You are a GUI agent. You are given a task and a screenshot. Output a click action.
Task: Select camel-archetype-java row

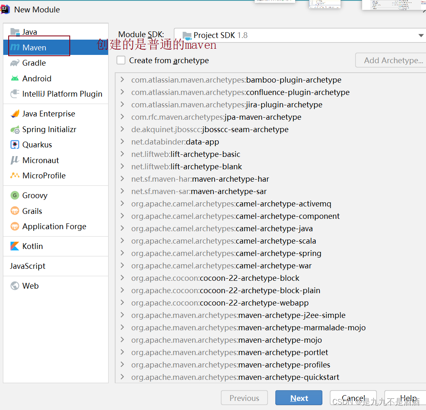pyautogui.click(x=271, y=228)
